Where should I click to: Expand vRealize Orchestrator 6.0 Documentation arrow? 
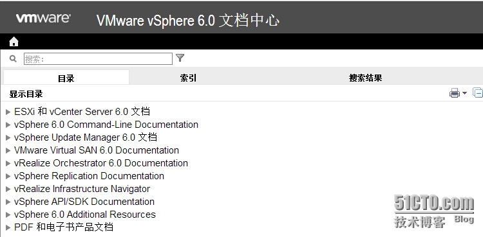[8, 163]
